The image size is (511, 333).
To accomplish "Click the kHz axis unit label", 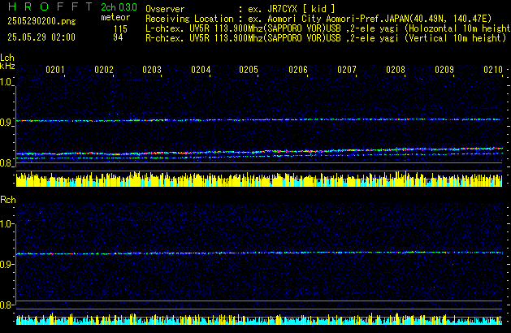I will click(7, 66).
